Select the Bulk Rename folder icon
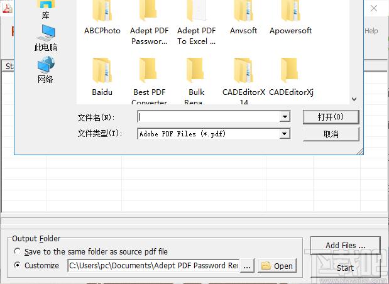389x284 pixels. tap(196, 70)
